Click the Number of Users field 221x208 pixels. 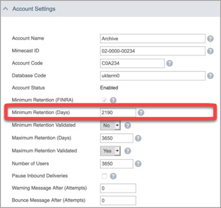(116, 164)
